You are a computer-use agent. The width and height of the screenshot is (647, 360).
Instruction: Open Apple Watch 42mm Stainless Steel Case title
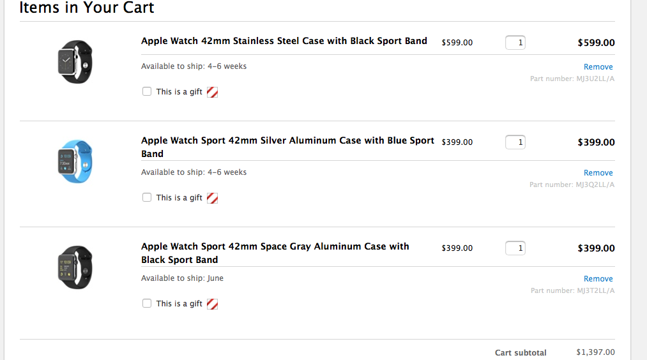pyautogui.click(x=284, y=41)
